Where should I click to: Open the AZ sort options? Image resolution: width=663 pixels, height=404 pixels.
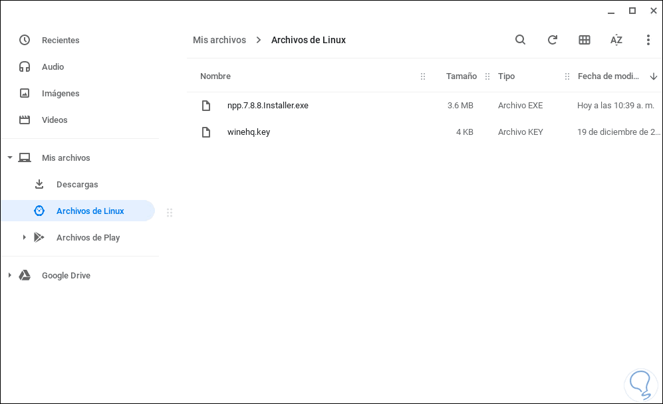coord(616,40)
